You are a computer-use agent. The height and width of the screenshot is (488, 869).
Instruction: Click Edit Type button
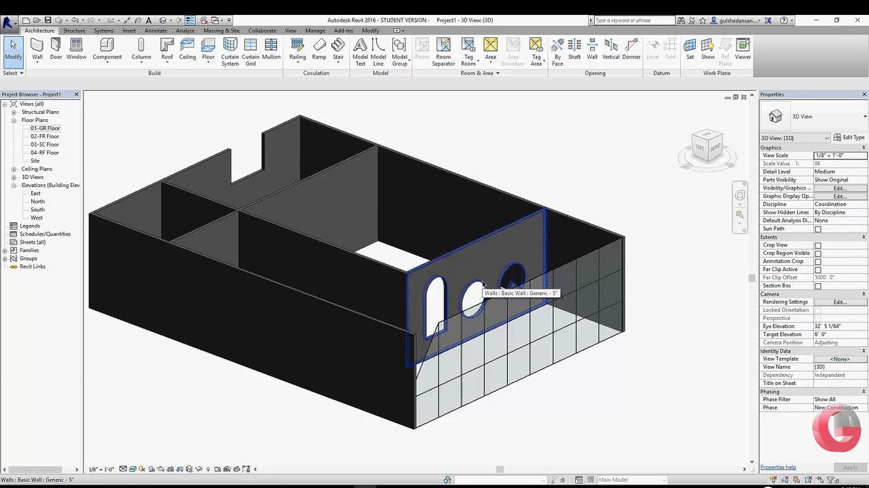click(849, 138)
